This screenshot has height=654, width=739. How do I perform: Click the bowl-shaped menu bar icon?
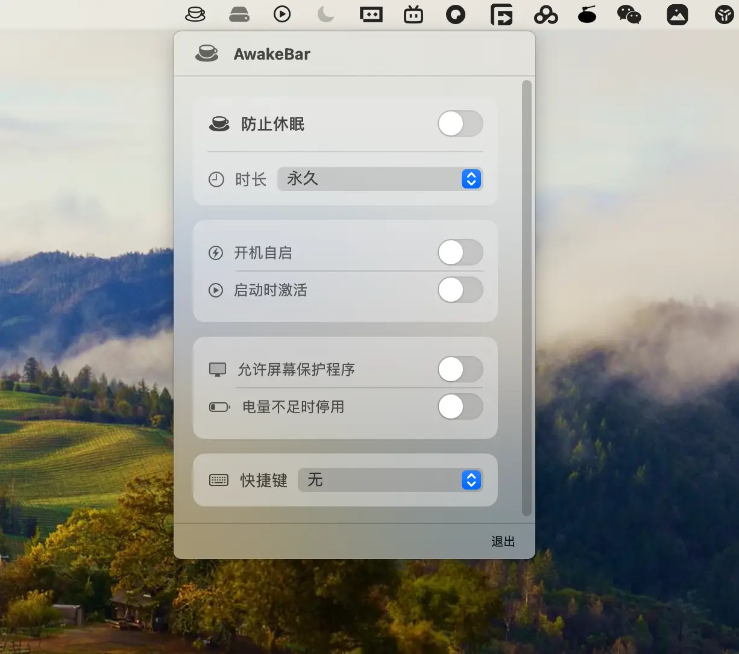coord(587,14)
